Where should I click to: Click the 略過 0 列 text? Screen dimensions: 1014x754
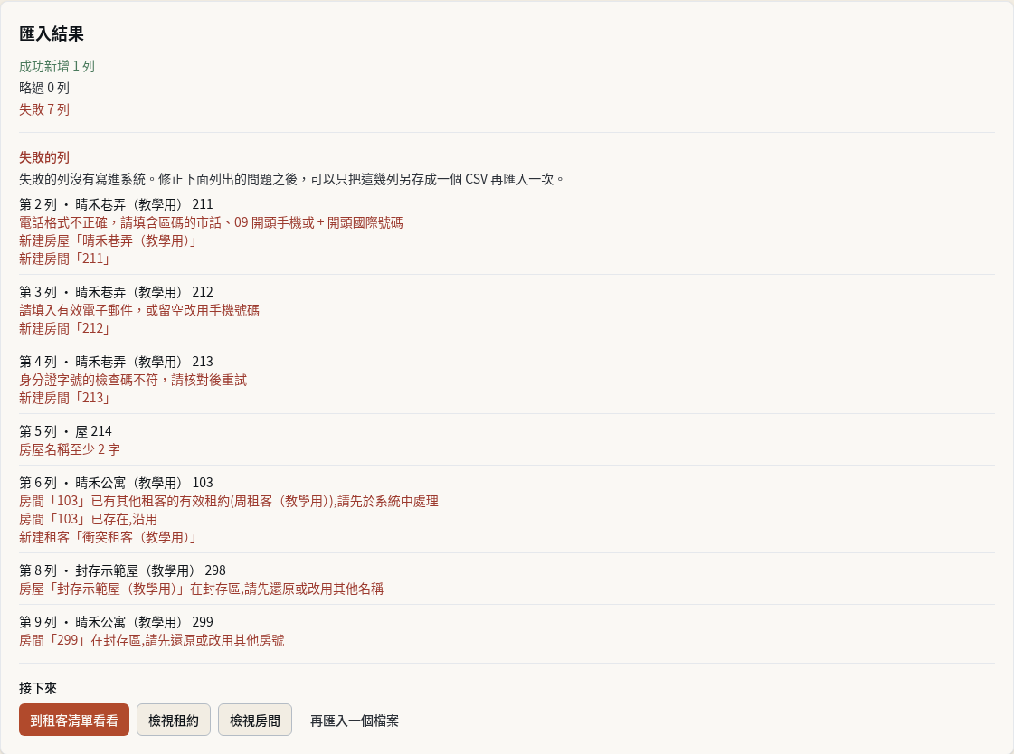pos(44,88)
